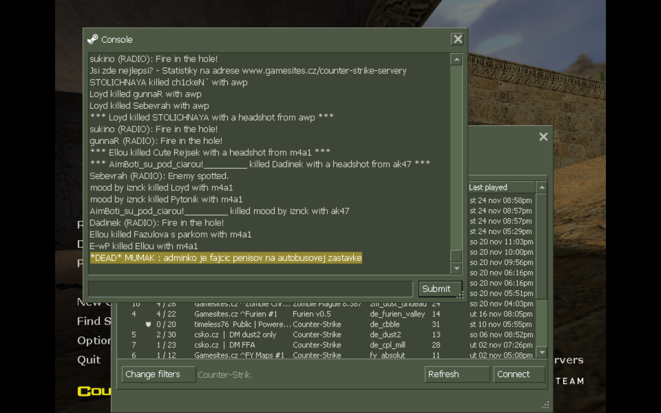Click the console scrollbar thumb
Screen dimensions: 661x413
[456, 255]
